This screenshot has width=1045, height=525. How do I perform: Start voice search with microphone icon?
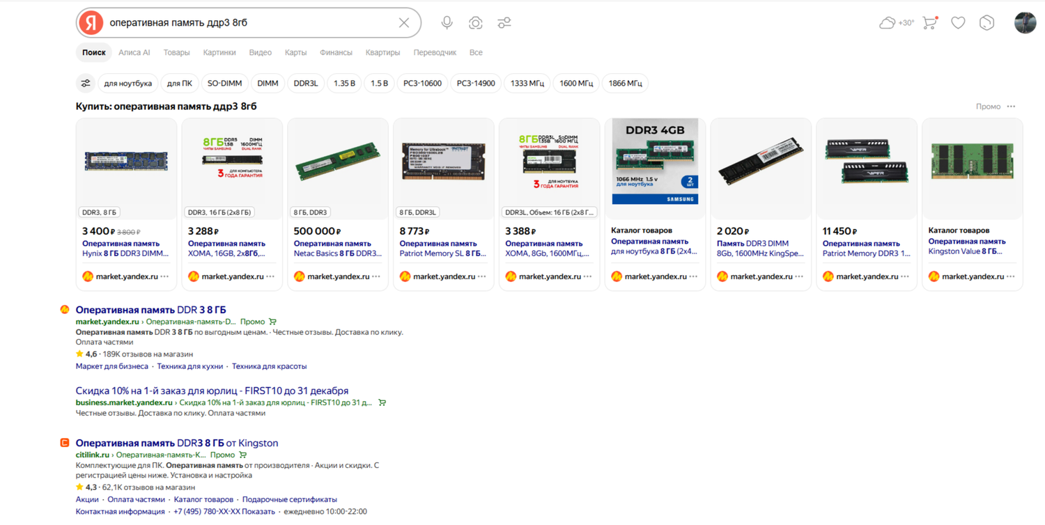[447, 23]
